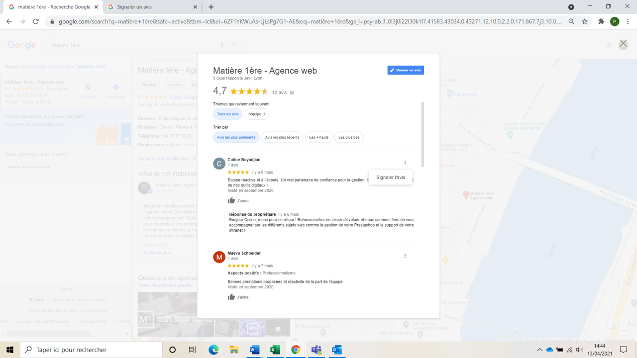Open Microsoft Edge from taskbar
Image resolution: width=637 pixels, height=358 pixels.
pos(213,350)
